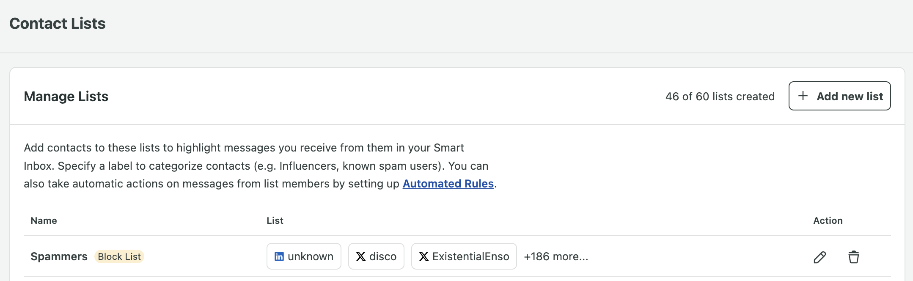Click the plus icon beside Add new list
Image resolution: width=913 pixels, height=281 pixels.
(x=803, y=96)
